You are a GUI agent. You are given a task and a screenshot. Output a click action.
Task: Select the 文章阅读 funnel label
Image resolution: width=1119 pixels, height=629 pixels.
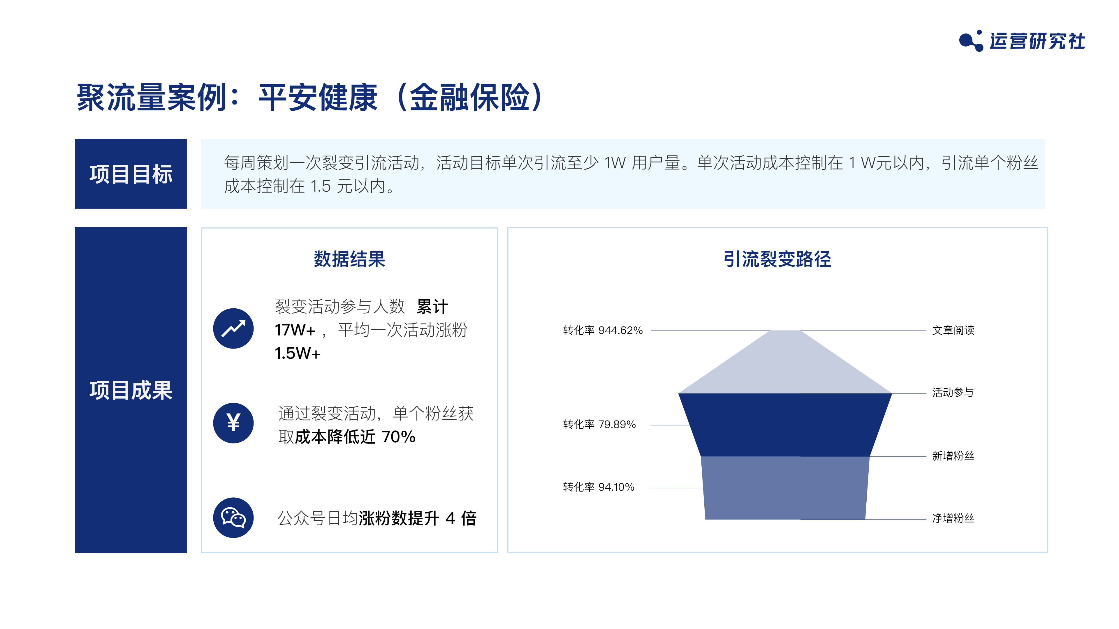pos(953,330)
